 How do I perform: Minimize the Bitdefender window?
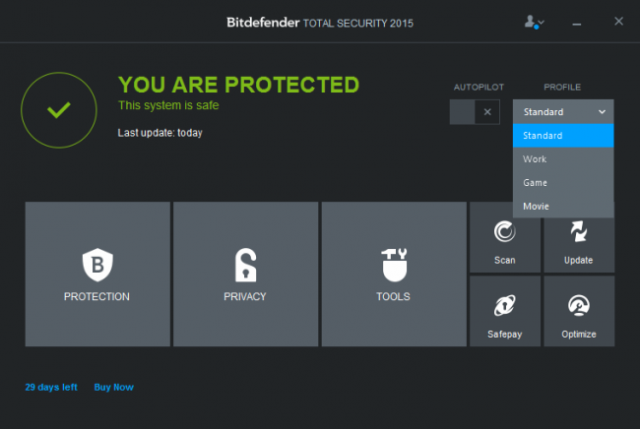click(x=577, y=21)
